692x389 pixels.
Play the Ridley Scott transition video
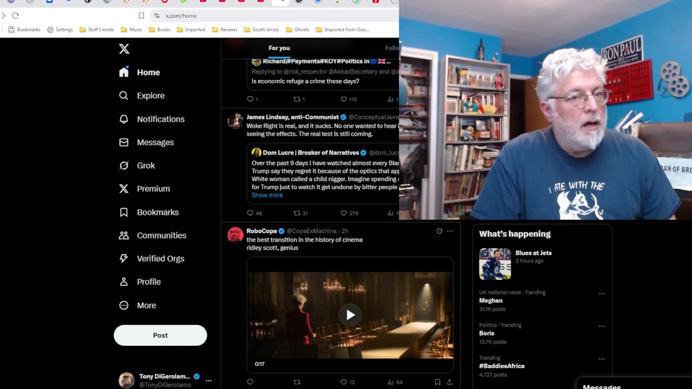tap(350, 315)
